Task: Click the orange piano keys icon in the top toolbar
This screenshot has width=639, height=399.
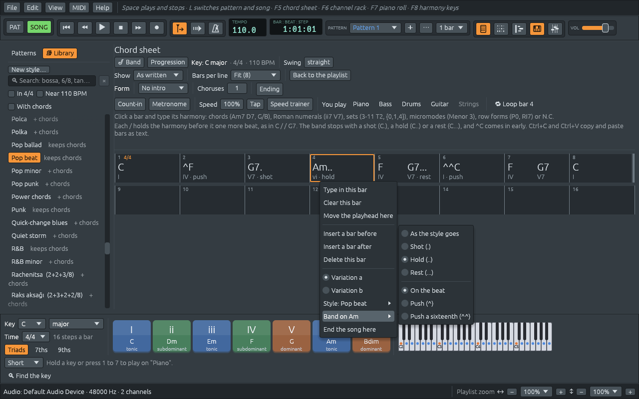Action: coord(537,28)
